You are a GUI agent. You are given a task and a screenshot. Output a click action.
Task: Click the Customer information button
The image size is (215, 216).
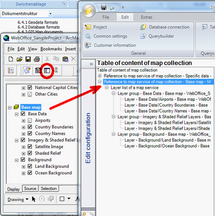(x=111, y=45)
